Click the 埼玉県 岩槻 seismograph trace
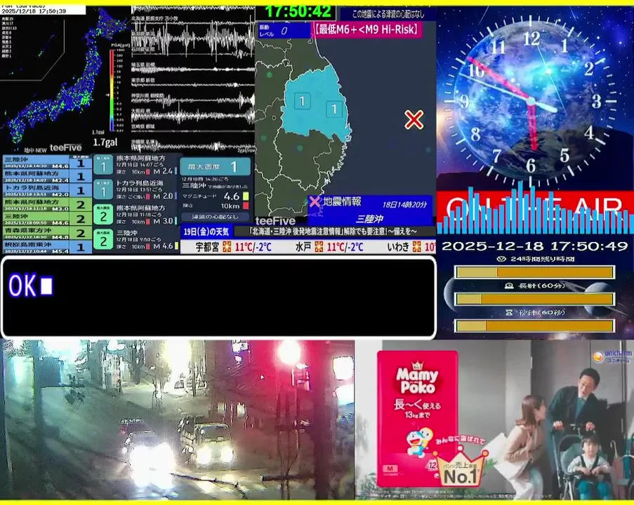 [x=193, y=69]
